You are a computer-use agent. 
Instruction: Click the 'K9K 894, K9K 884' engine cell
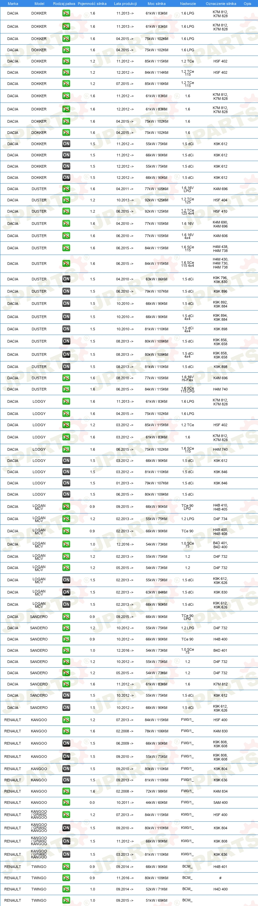220,317
